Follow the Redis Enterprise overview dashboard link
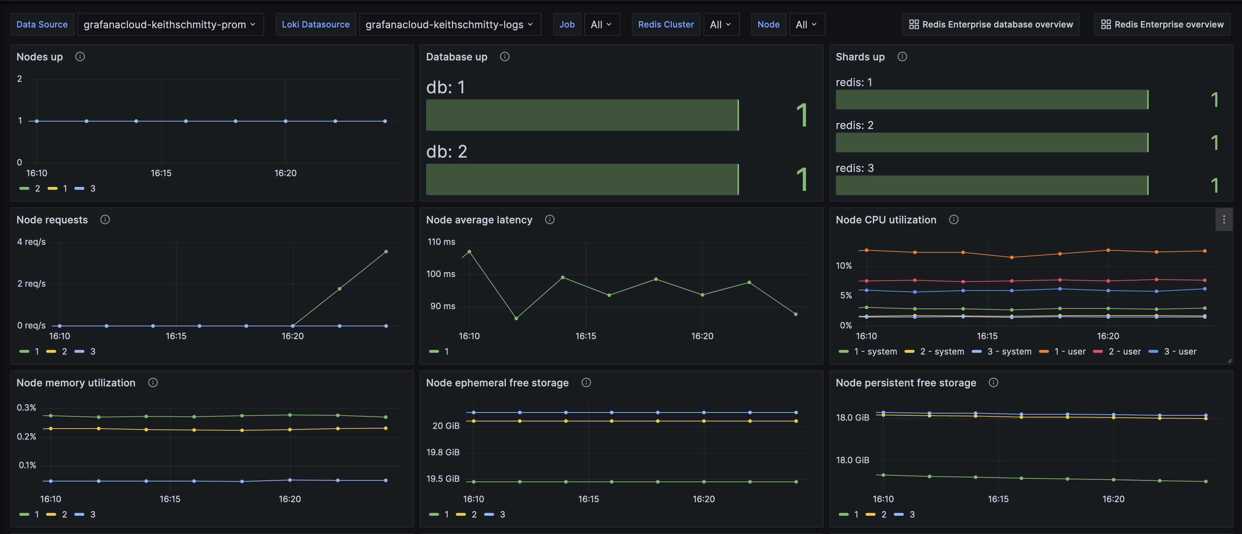 coord(1162,24)
